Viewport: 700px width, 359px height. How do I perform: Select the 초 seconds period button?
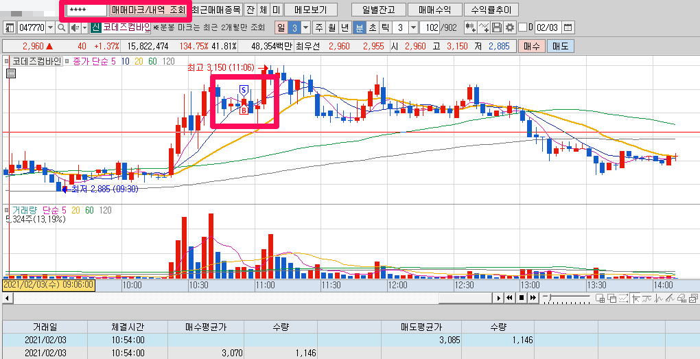coord(372,27)
